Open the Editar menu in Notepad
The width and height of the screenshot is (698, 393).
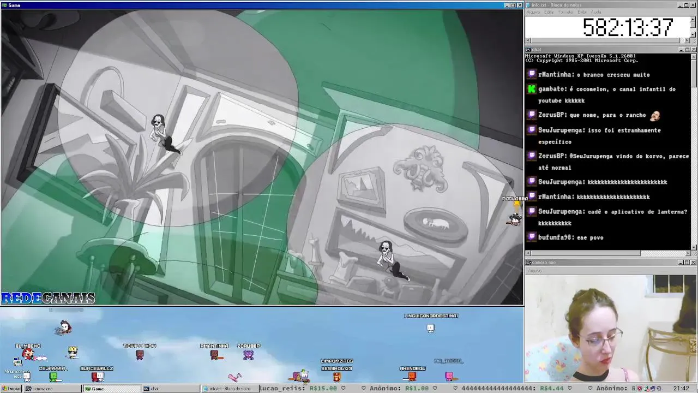(549, 12)
